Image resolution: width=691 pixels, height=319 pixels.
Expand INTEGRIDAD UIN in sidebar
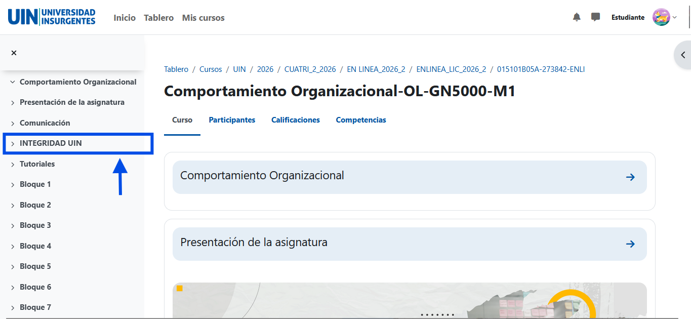pos(13,144)
